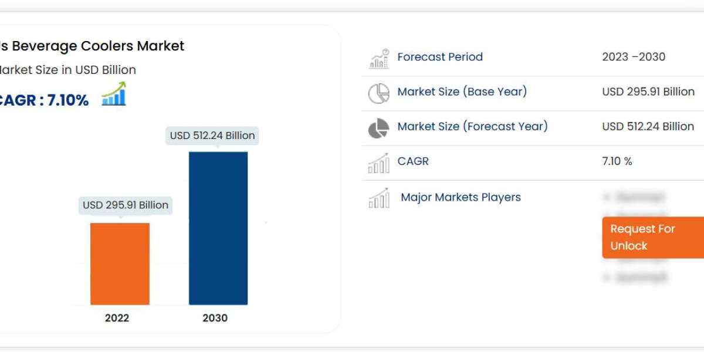Screen dimensions: 704x352
Task: Click the growth arrow icon beside CAGR 7.10%
Action: coord(114,94)
